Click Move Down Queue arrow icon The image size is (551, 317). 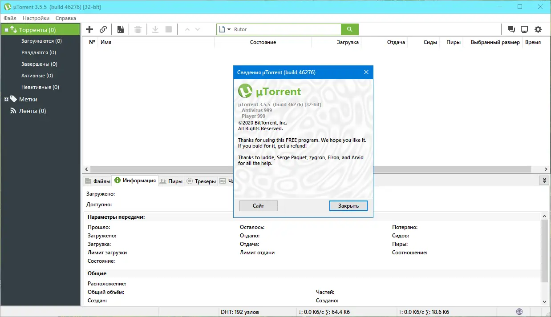[198, 29]
